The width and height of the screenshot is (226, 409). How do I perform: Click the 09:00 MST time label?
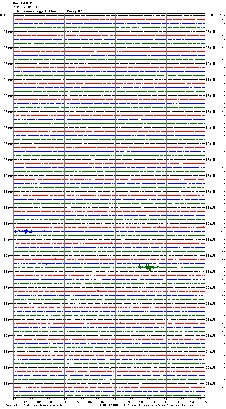[8, 160]
